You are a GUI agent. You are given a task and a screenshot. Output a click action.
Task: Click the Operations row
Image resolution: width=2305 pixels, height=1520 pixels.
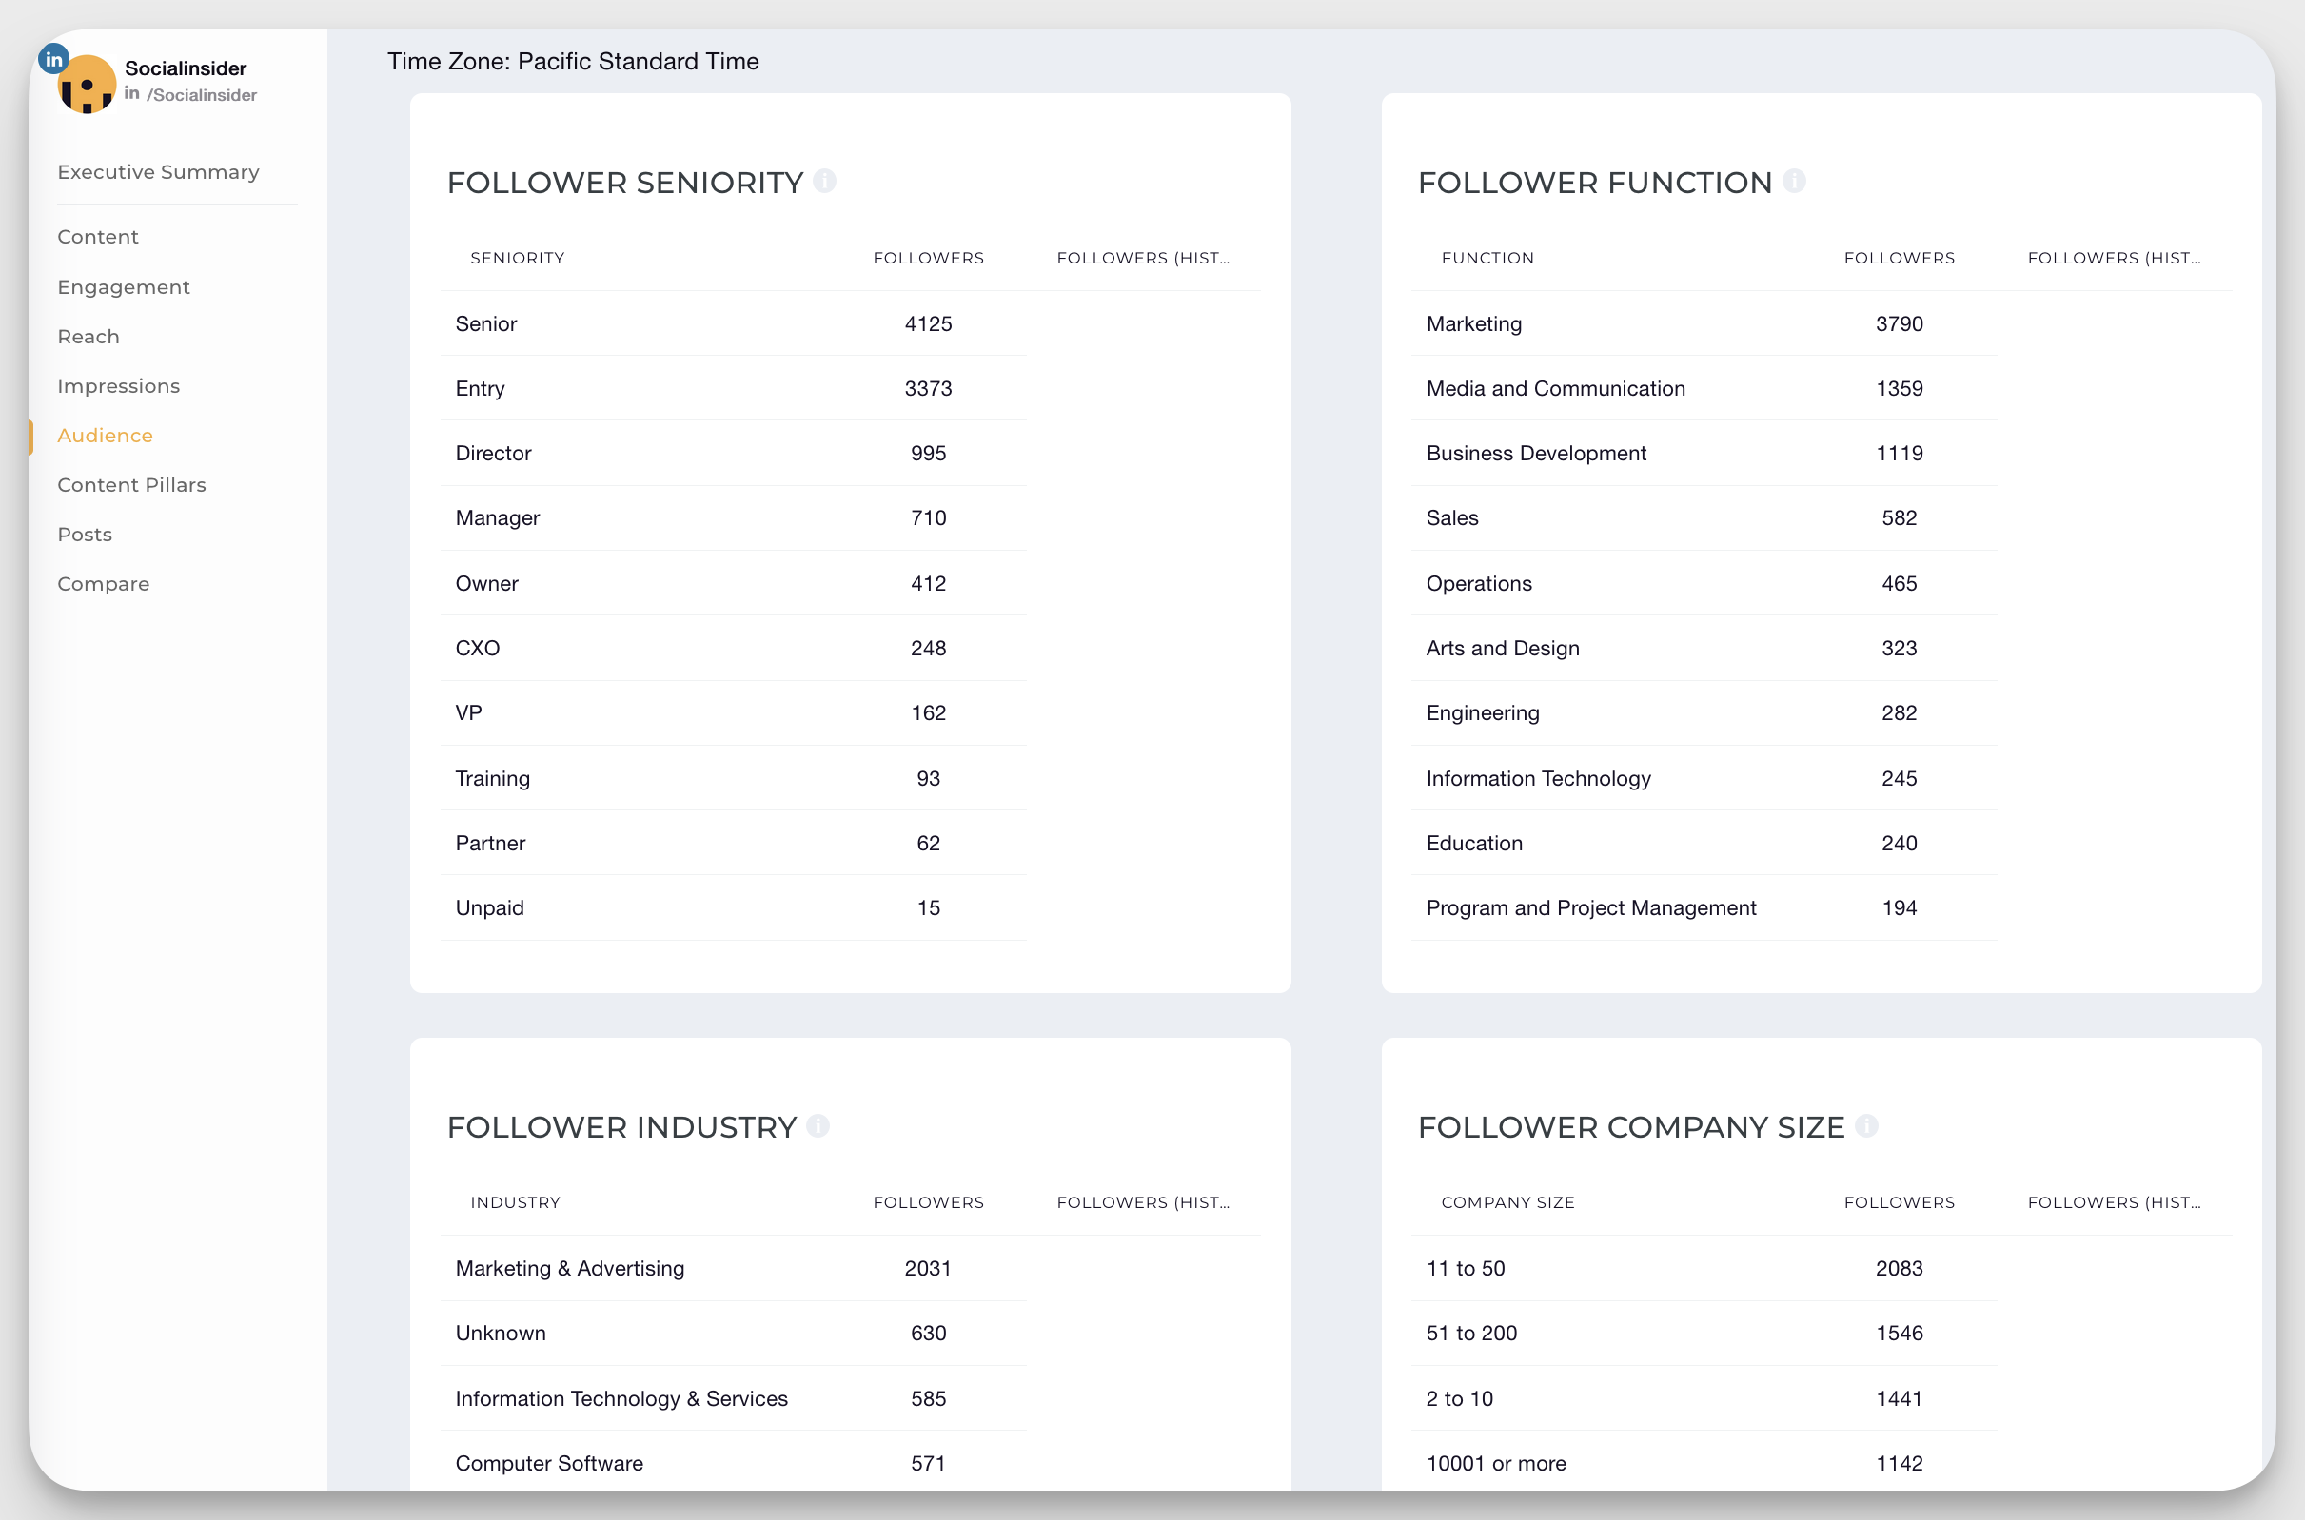click(1704, 584)
